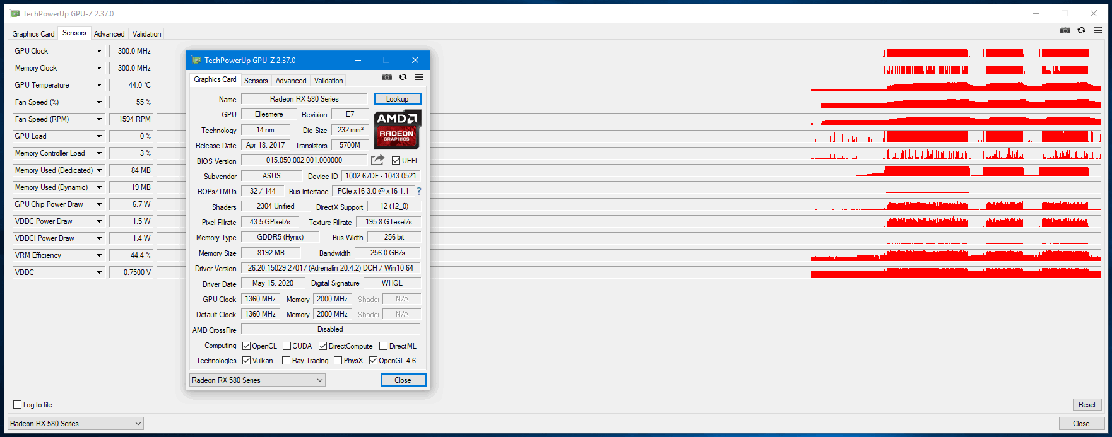Toggle the Ray Tracing checkbox
1112x437 pixels.
pos(287,361)
